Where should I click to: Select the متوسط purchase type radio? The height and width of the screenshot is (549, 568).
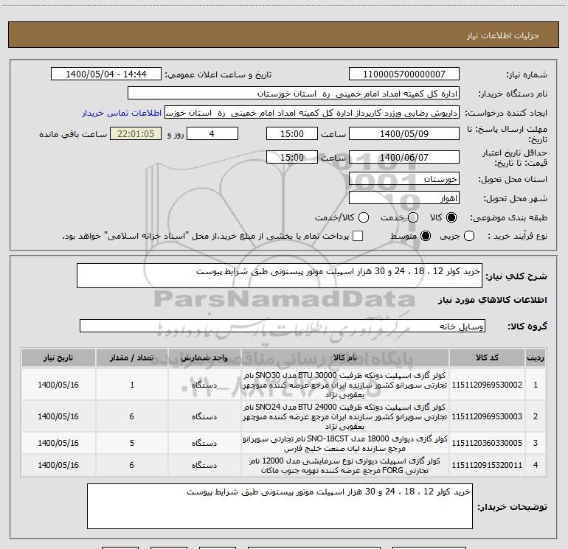pyautogui.click(x=426, y=236)
